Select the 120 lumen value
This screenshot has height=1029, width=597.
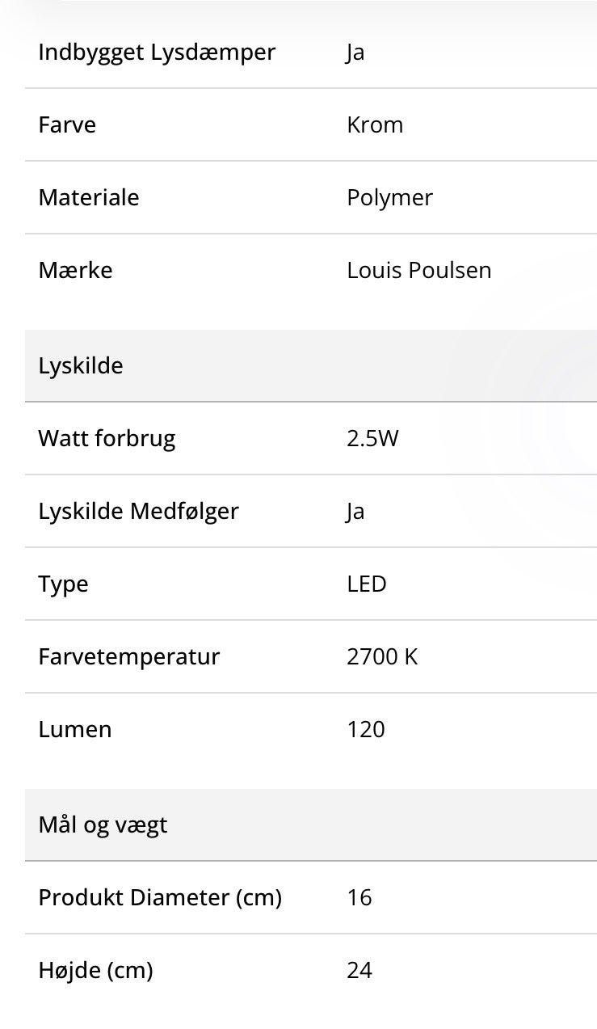tap(365, 730)
